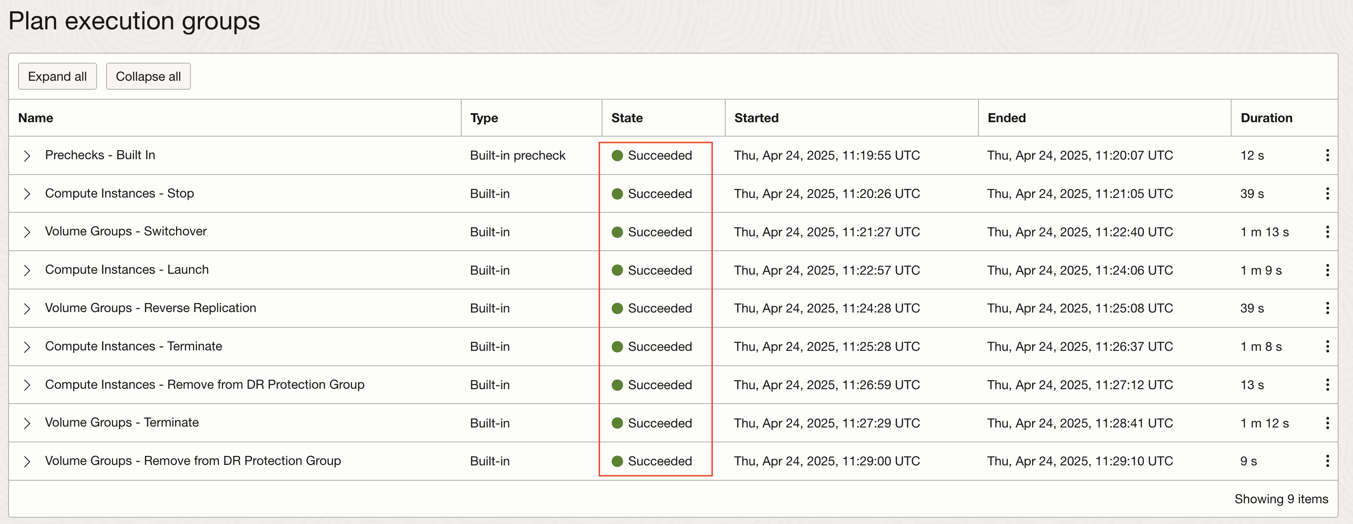The width and height of the screenshot is (1353, 524).
Task: Expand the Prechecks - Built In group
Action: [x=28, y=156]
